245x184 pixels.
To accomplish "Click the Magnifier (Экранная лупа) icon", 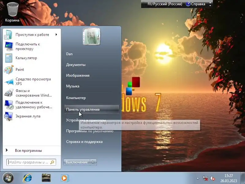I will click(x=9, y=116).
